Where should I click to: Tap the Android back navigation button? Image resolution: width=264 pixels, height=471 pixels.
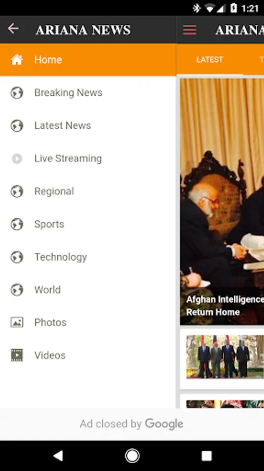point(58,456)
